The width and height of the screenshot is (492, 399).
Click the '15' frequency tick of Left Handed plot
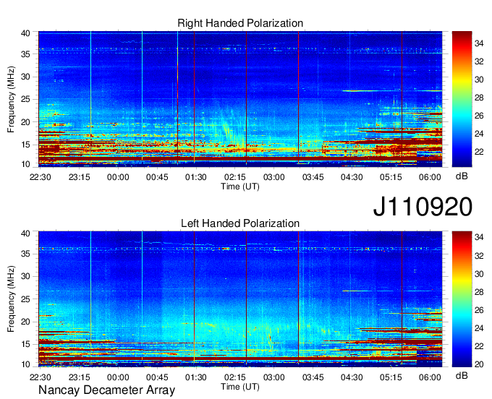pos(25,345)
